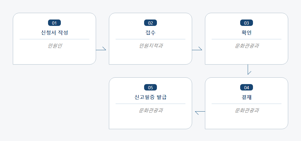
Task: Click 문화관광과 label under 결재
Action: 247,111
